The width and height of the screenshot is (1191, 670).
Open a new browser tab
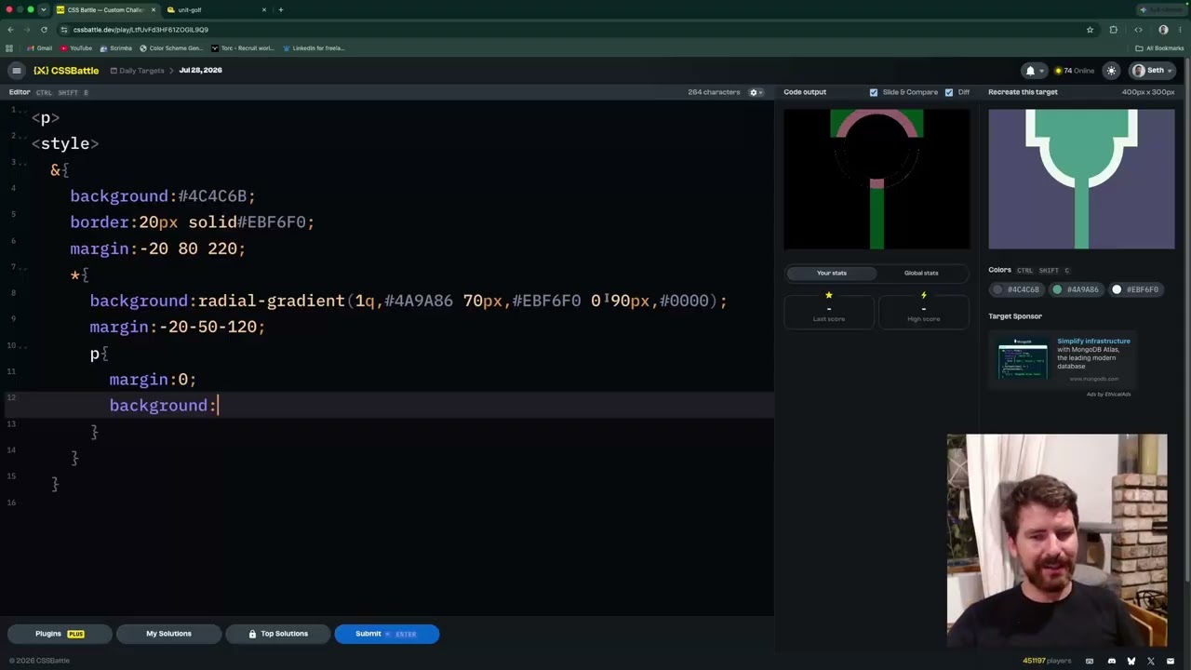[x=280, y=10]
